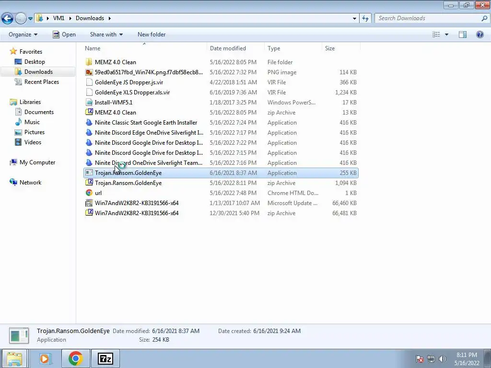Open the Documents library
Viewport: 491px width, 368px height.
39,112
